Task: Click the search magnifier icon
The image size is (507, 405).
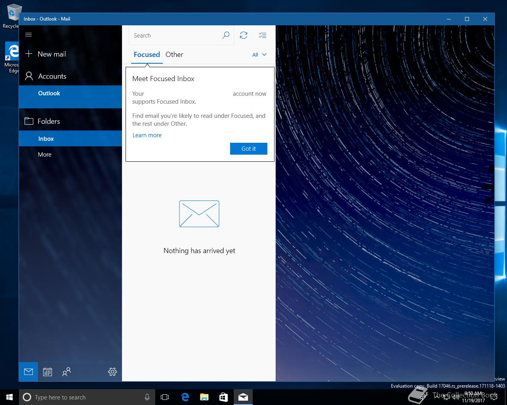Action: point(226,36)
